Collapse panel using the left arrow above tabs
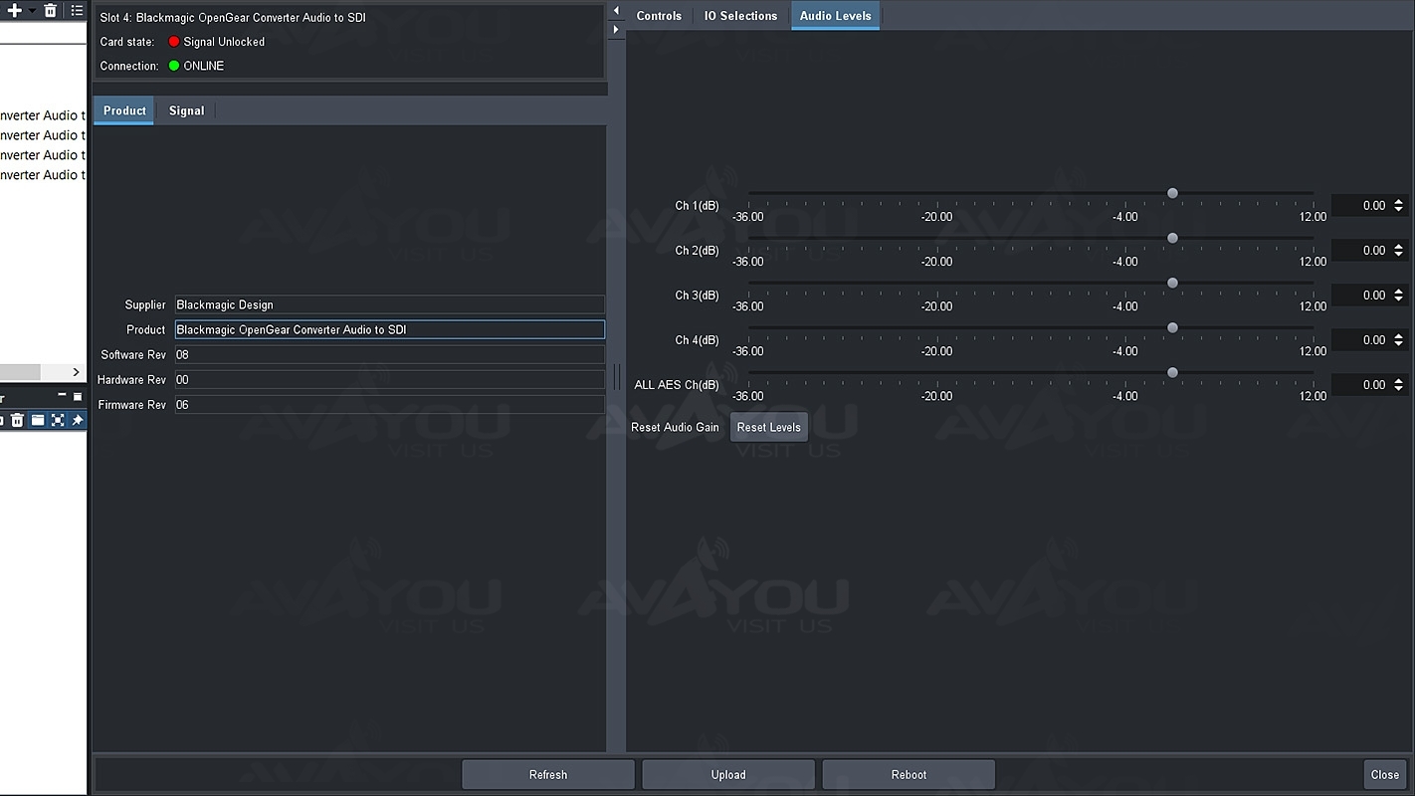Viewport: 1415px width, 796px height. (x=616, y=11)
